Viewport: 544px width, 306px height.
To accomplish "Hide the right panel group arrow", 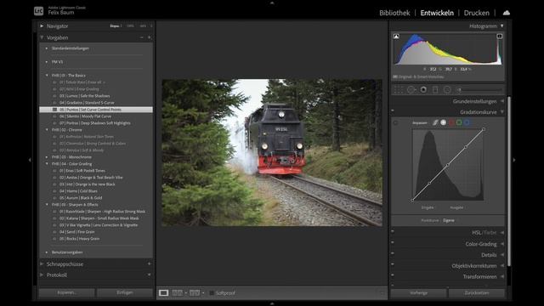I will coord(514,160).
